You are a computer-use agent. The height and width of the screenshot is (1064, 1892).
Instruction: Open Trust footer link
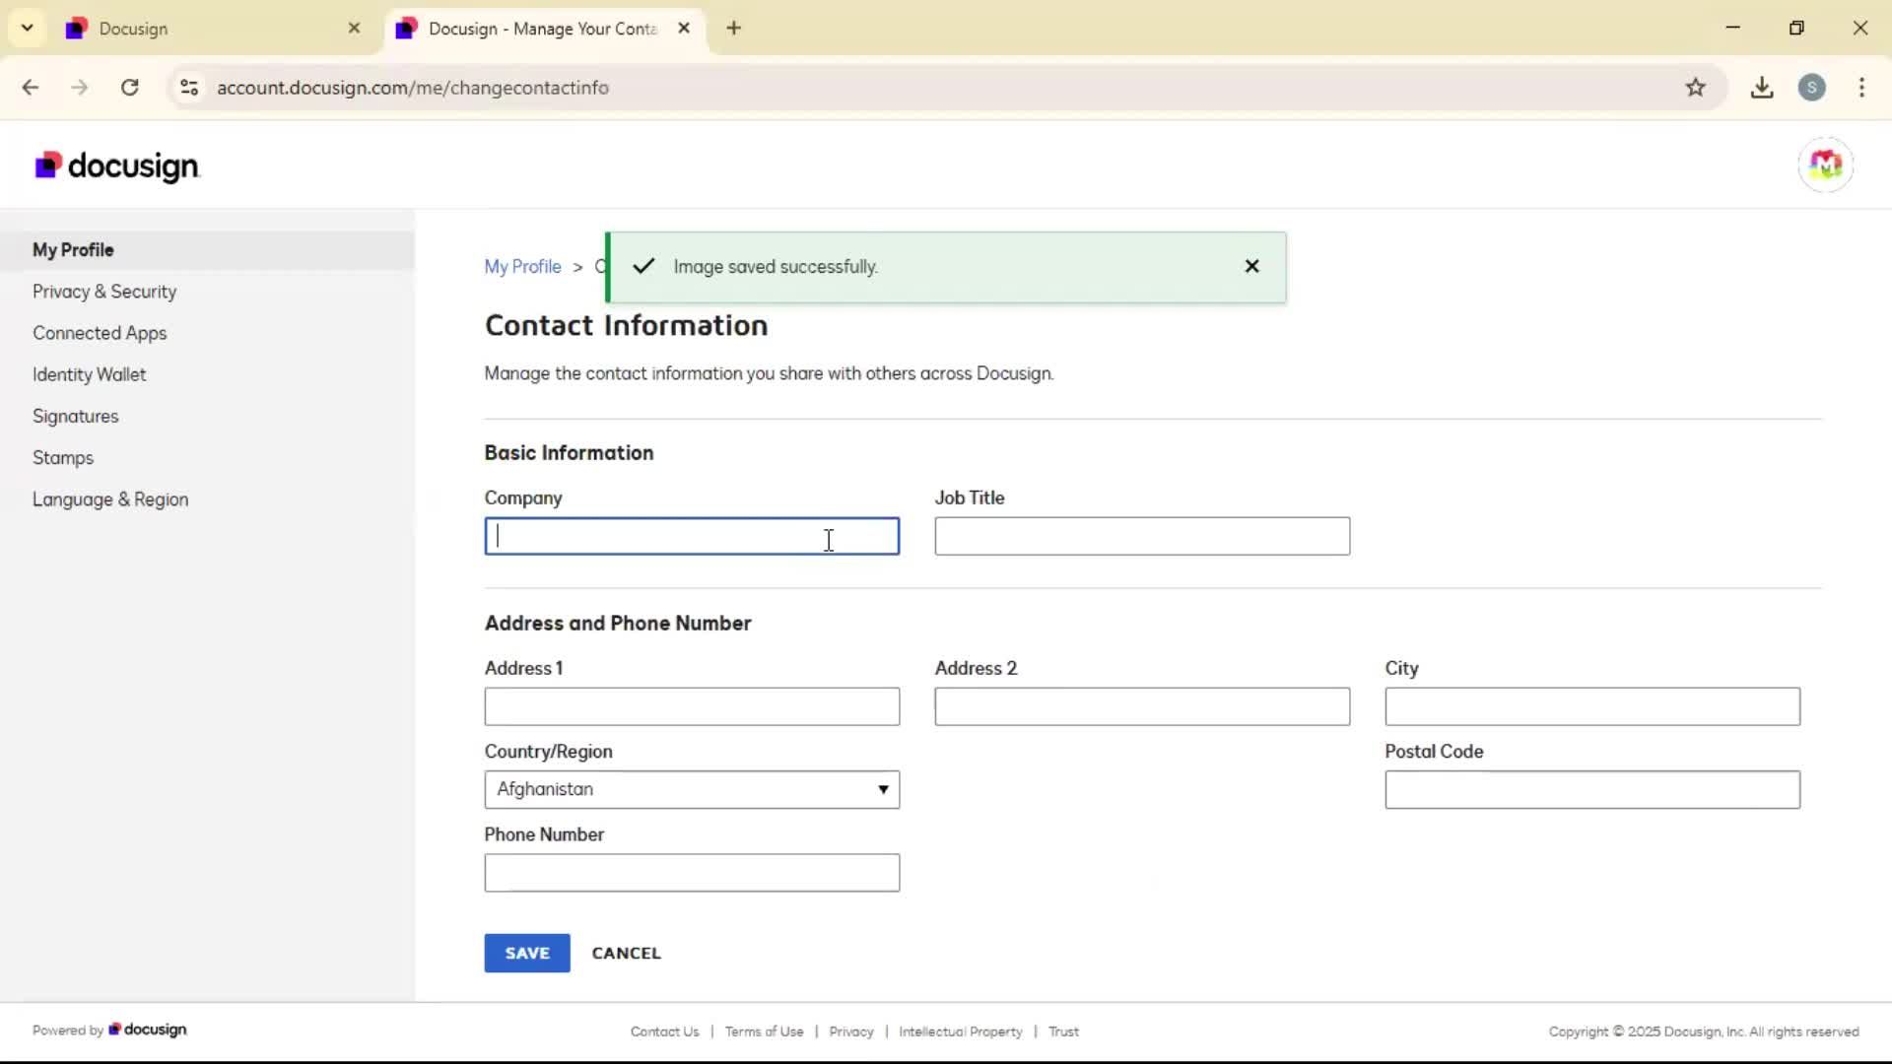pyautogui.click(x=1063, y=1031)
